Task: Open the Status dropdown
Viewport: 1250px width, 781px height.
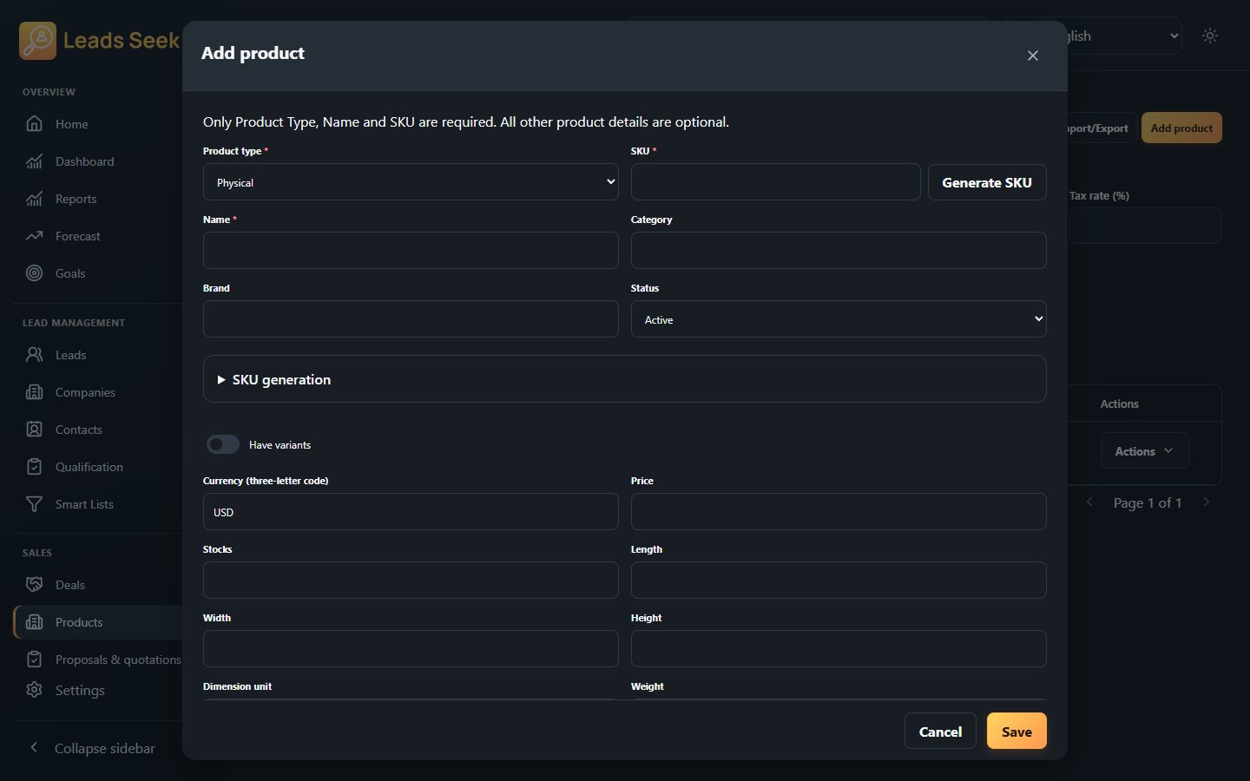Action: 839,319
